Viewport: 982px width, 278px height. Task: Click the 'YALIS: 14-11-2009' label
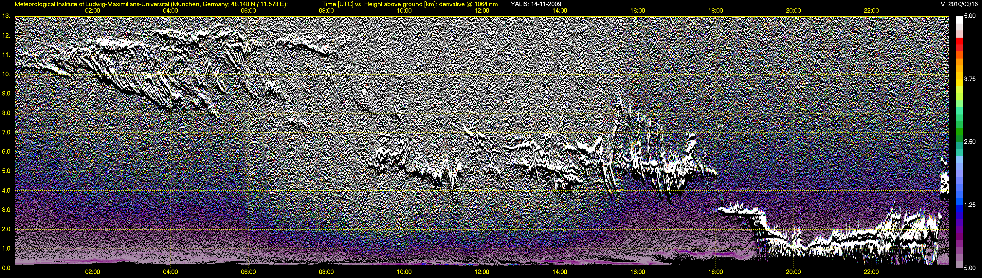(536, 4)
